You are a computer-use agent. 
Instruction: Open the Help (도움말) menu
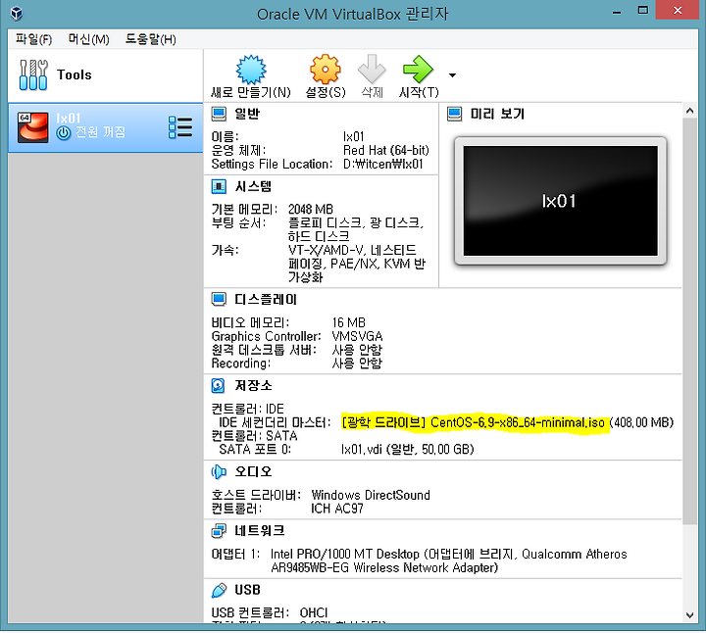point(150,39)
